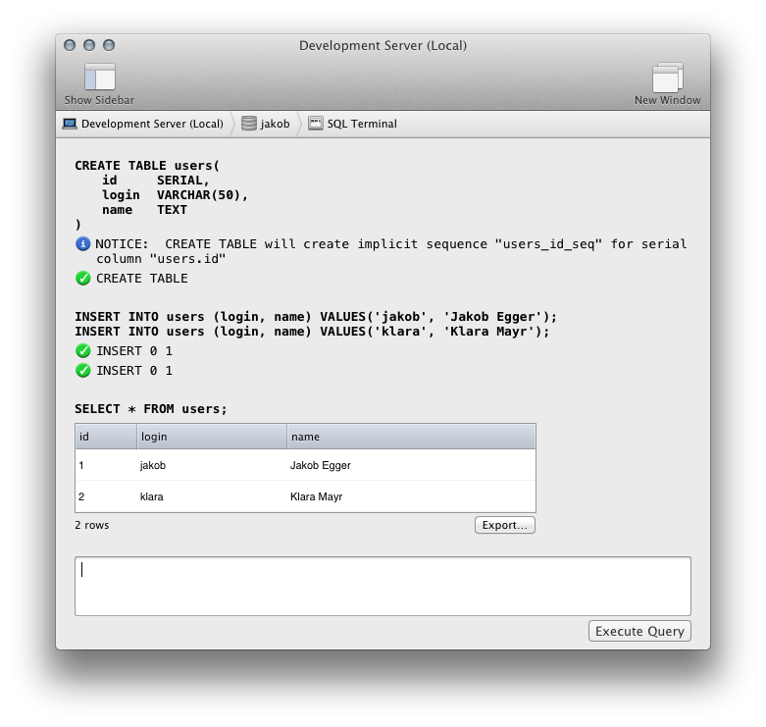The height and width of the screenshot is (727, 766).
Task: Close the window with the first title bar button
Action: coord(70,45)
